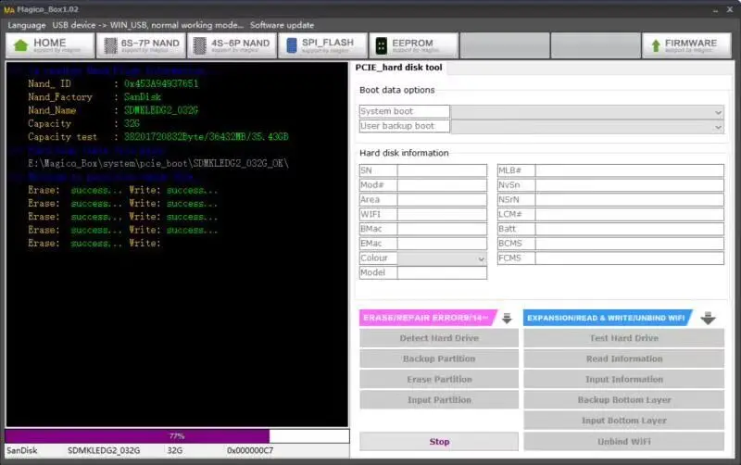Click the SDMKLEDG2_032G Nand_Name value in console

[161, 110]
